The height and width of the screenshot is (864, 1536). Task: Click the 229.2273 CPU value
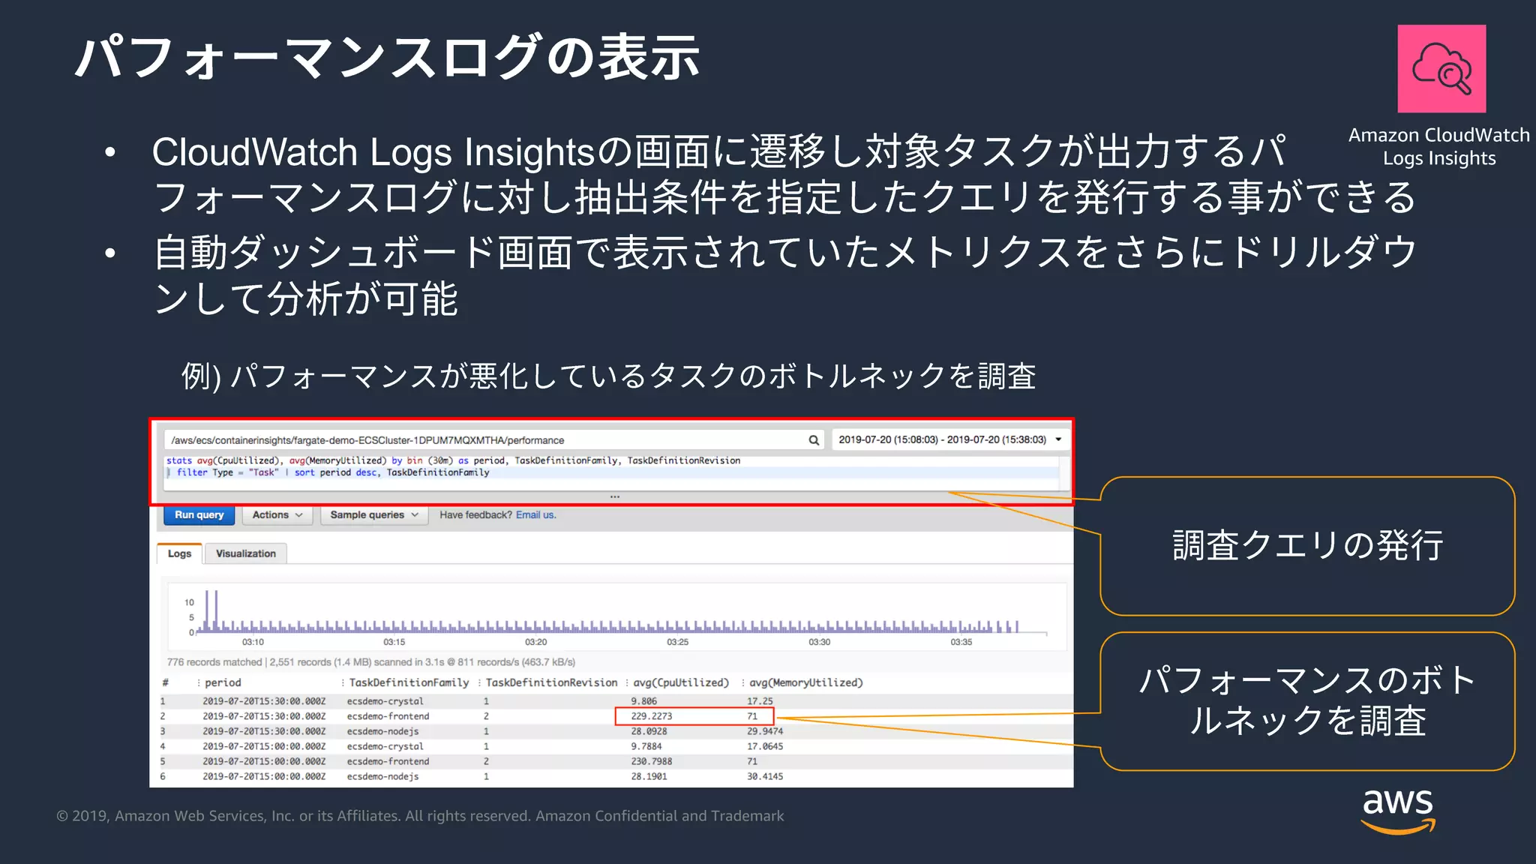pos(651,716)
